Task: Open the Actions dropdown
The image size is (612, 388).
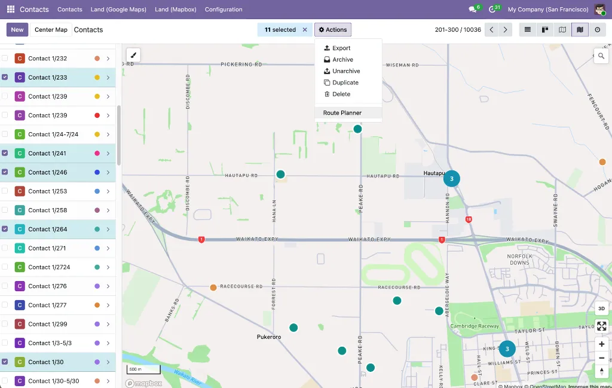Action: [333, 30]
